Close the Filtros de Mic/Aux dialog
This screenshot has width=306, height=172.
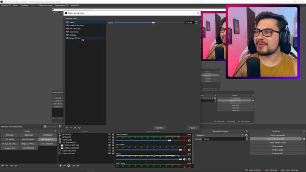point(198,13)
